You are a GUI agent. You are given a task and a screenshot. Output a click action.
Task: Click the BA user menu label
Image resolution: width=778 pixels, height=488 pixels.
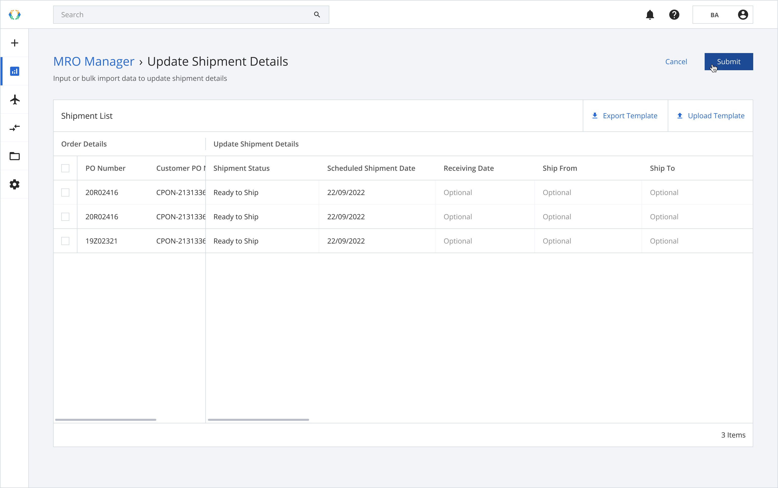tap(714, 15)
